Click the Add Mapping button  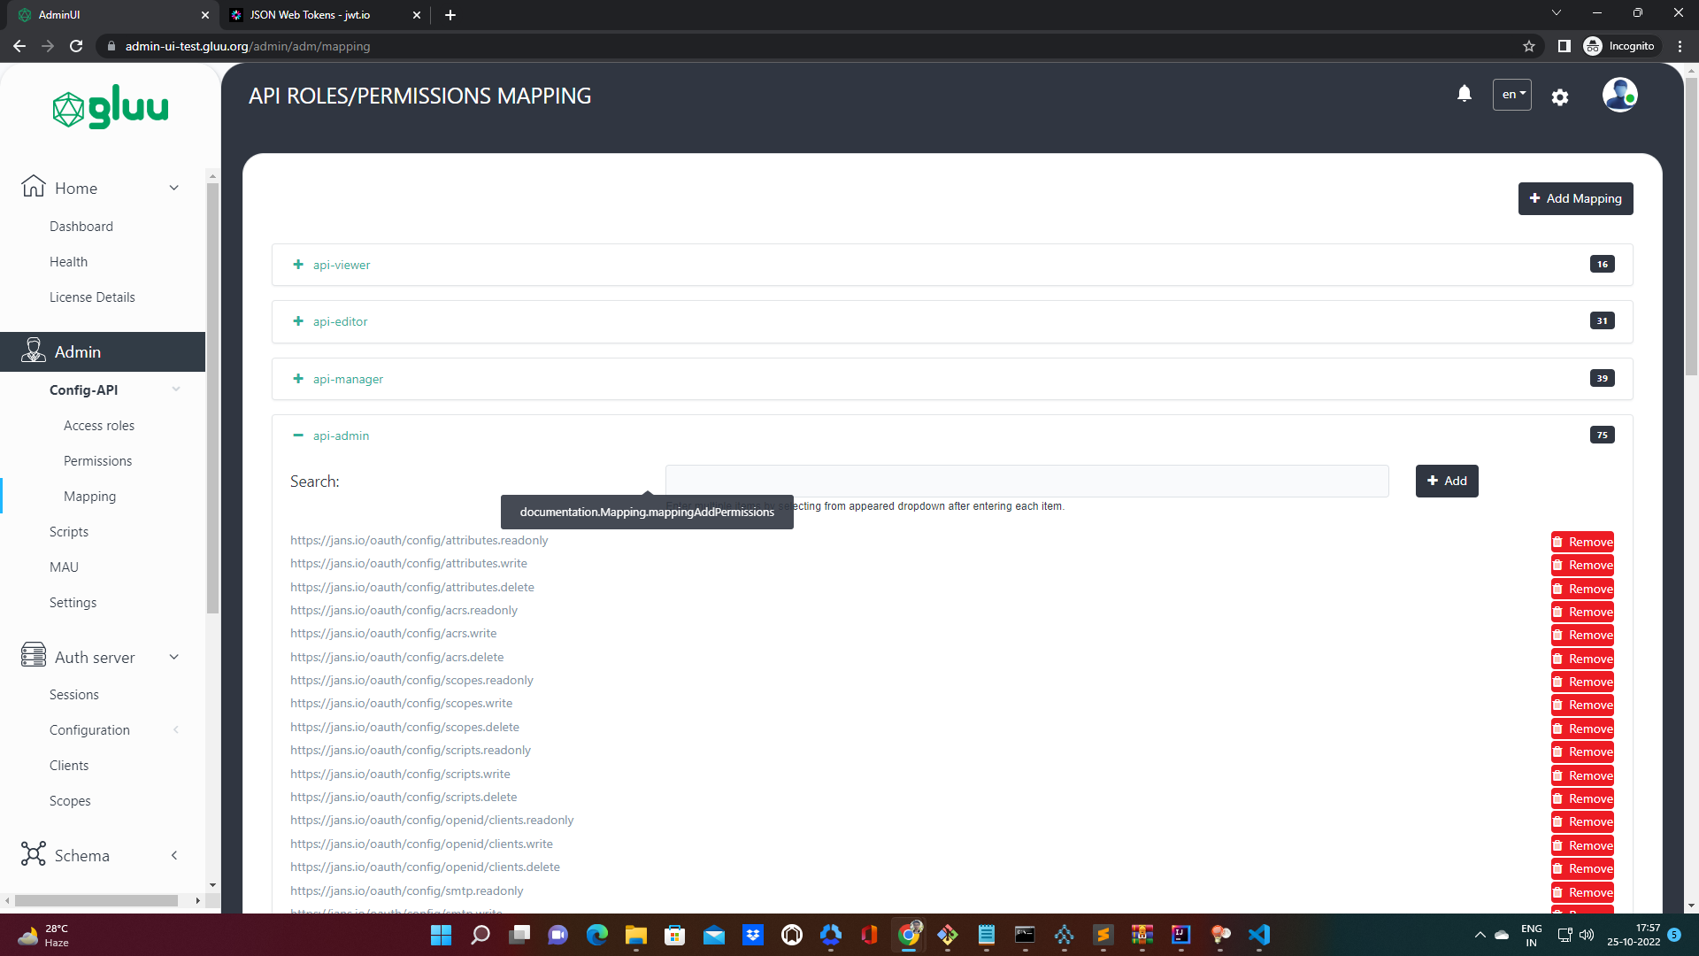coord(1575,198)
